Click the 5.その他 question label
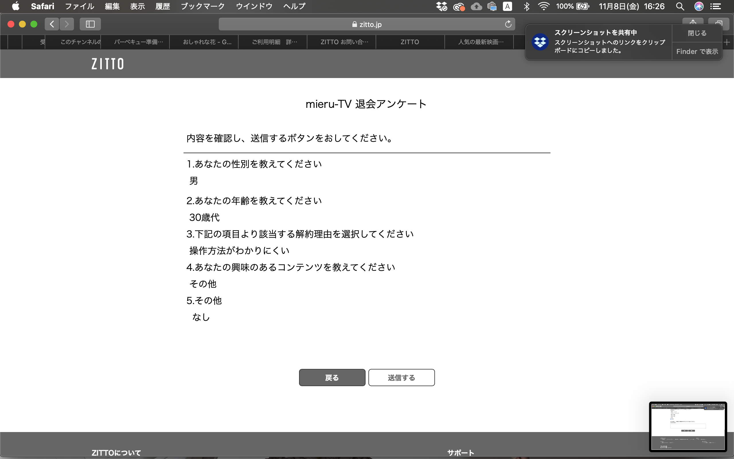Viewport: 734px width, 459px height. coord(204,301)
